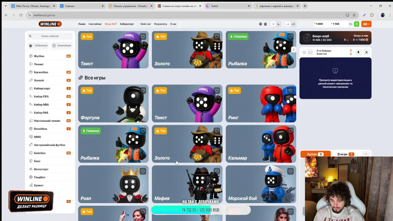Open the Бонус-клуб banner

coord(335,38)
